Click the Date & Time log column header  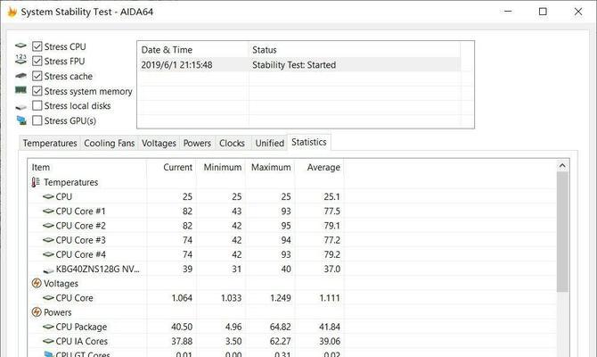click(x=192, y=50)
